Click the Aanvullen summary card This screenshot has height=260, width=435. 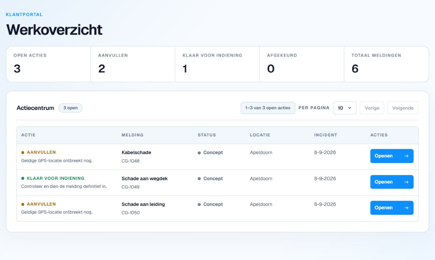coord(133,64)
